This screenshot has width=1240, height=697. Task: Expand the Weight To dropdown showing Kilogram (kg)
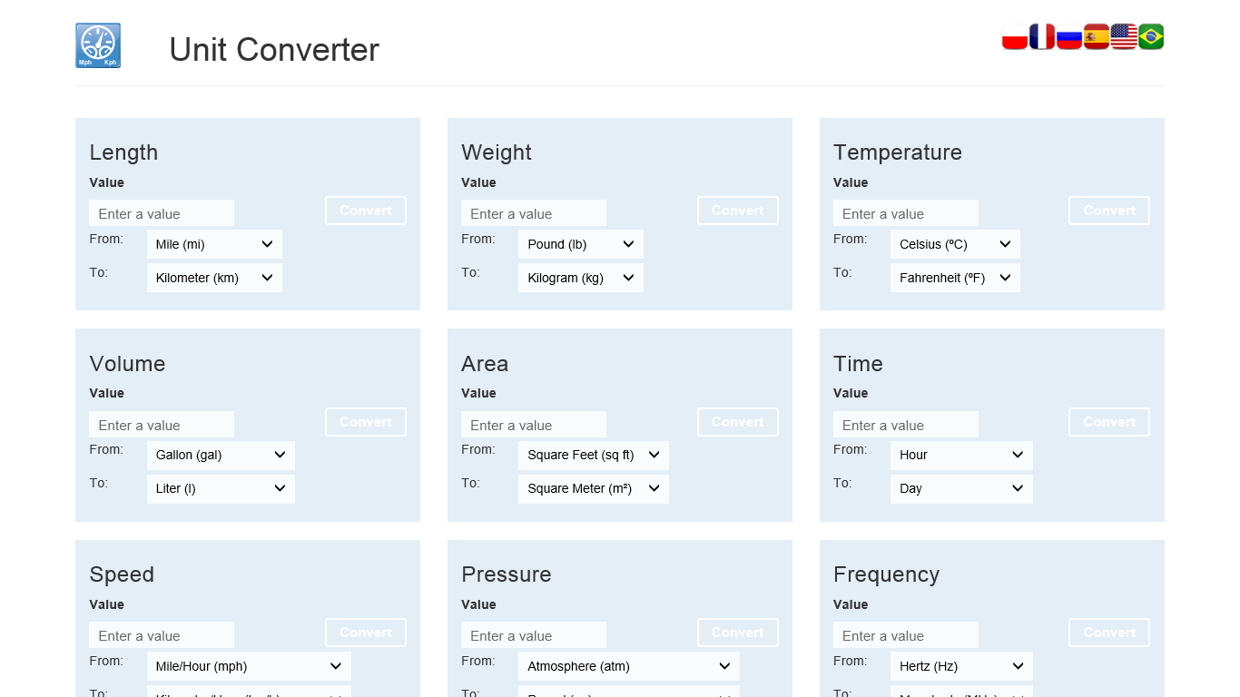point(580,278)
